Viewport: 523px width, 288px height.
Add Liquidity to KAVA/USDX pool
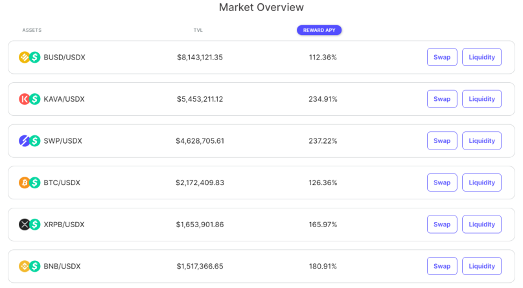click(x=482, y=99)
